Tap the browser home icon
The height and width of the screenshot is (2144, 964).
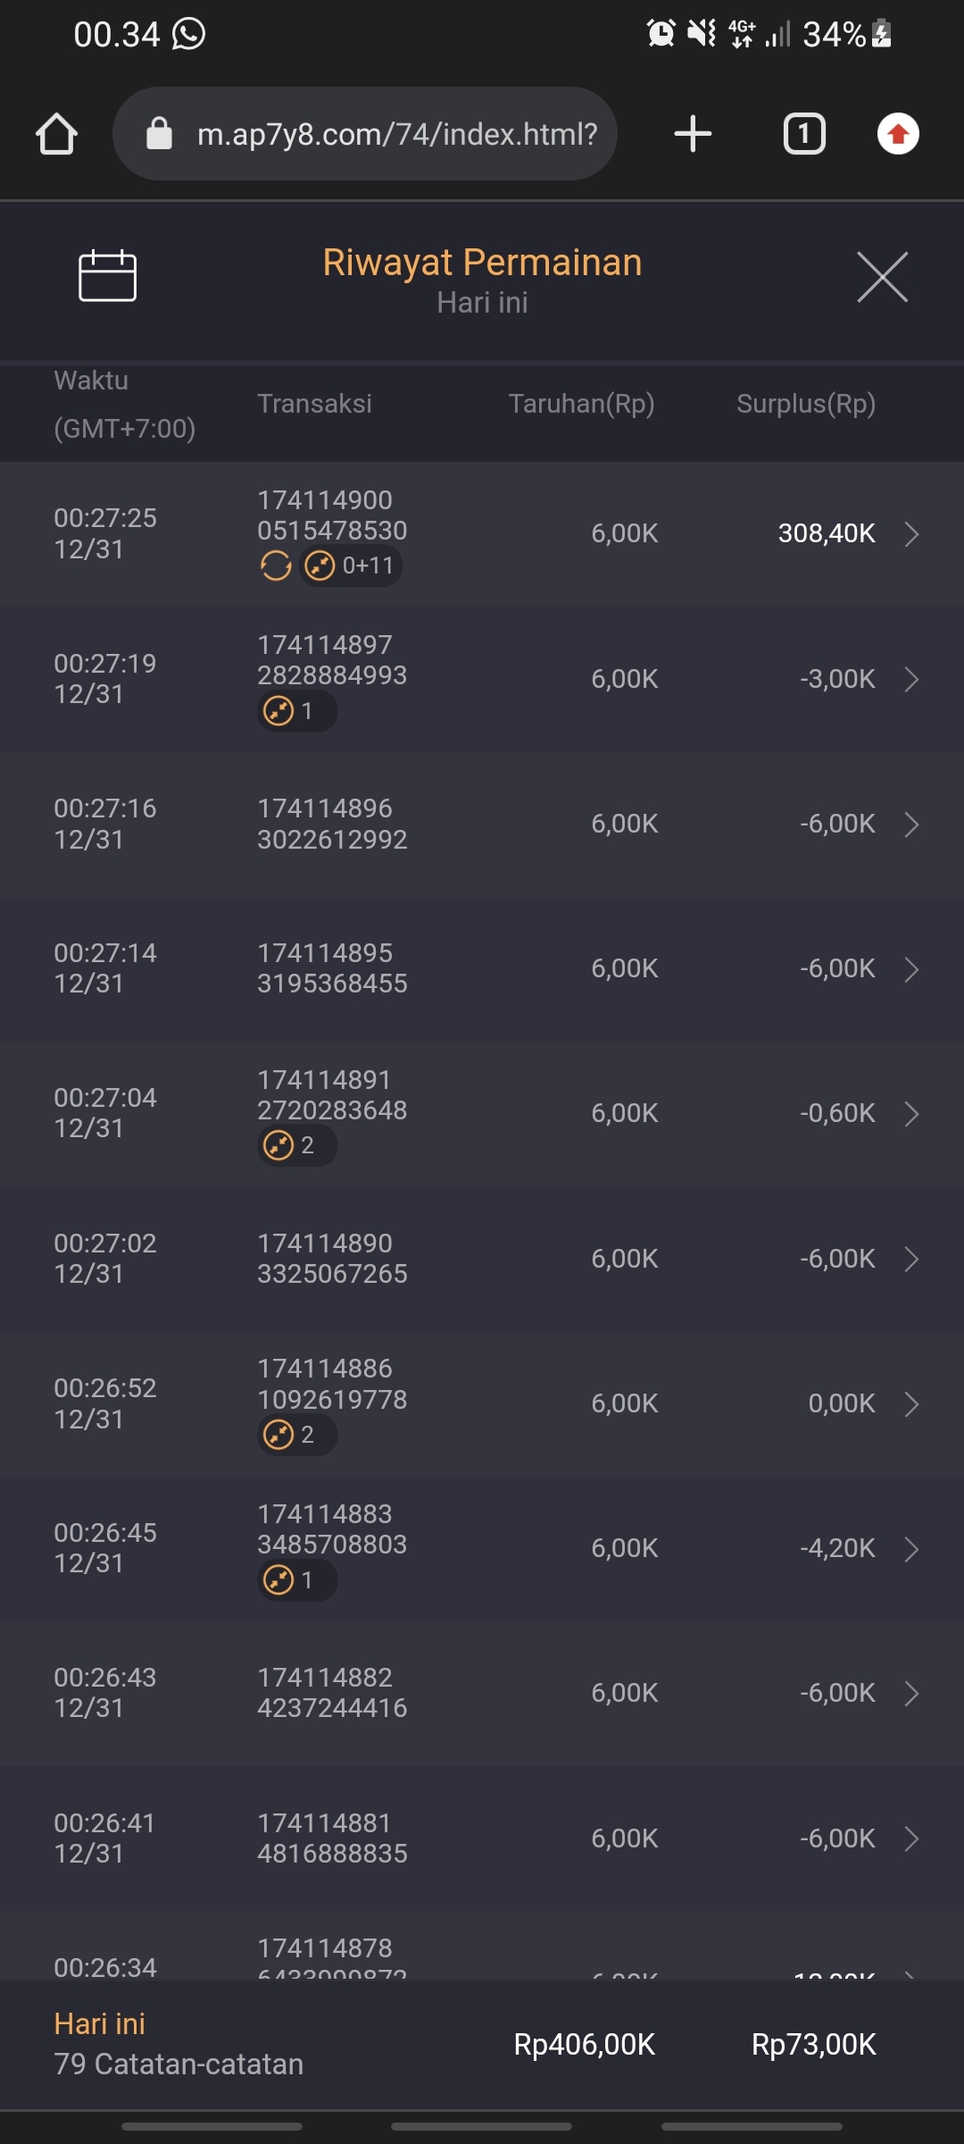coord(56,134)
